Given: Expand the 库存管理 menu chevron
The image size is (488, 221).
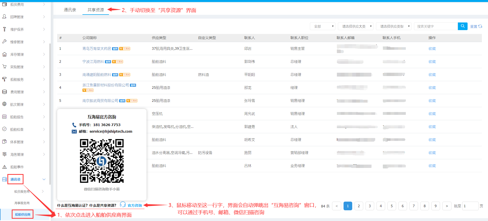Looking at the screenshot, I should pyautogui.click(x=44, y=54).
